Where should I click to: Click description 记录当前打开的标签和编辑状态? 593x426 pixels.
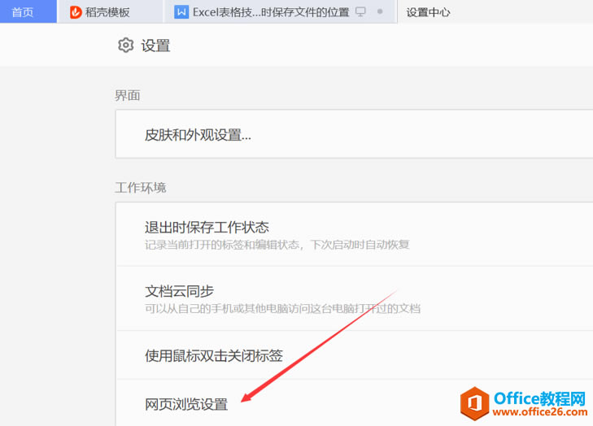(x=277, y=245)
